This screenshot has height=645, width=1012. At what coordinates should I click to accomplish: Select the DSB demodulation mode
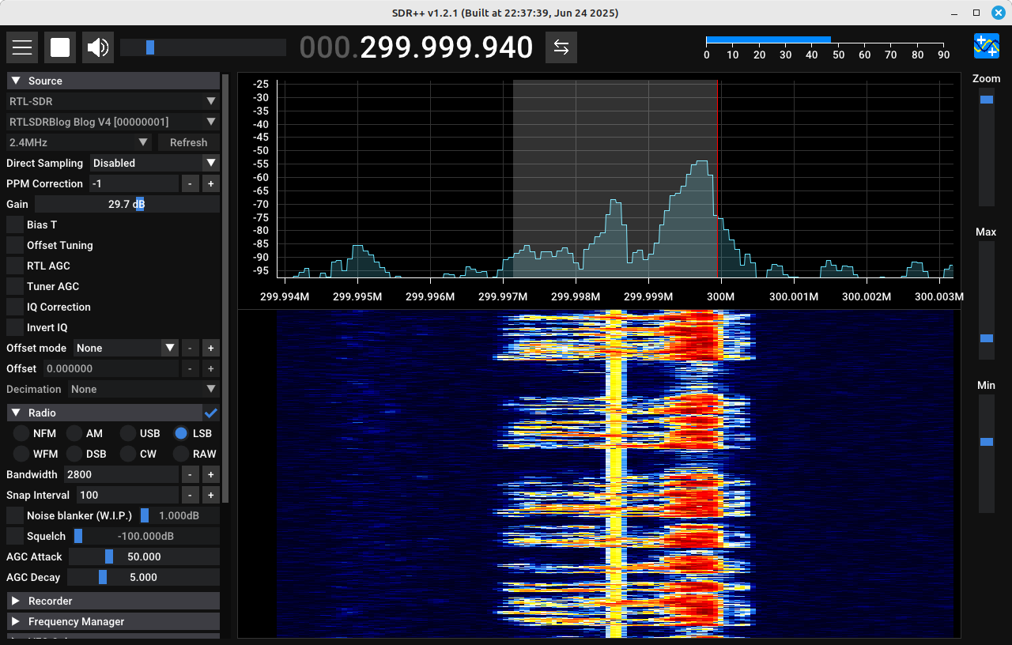click(74, 454)
